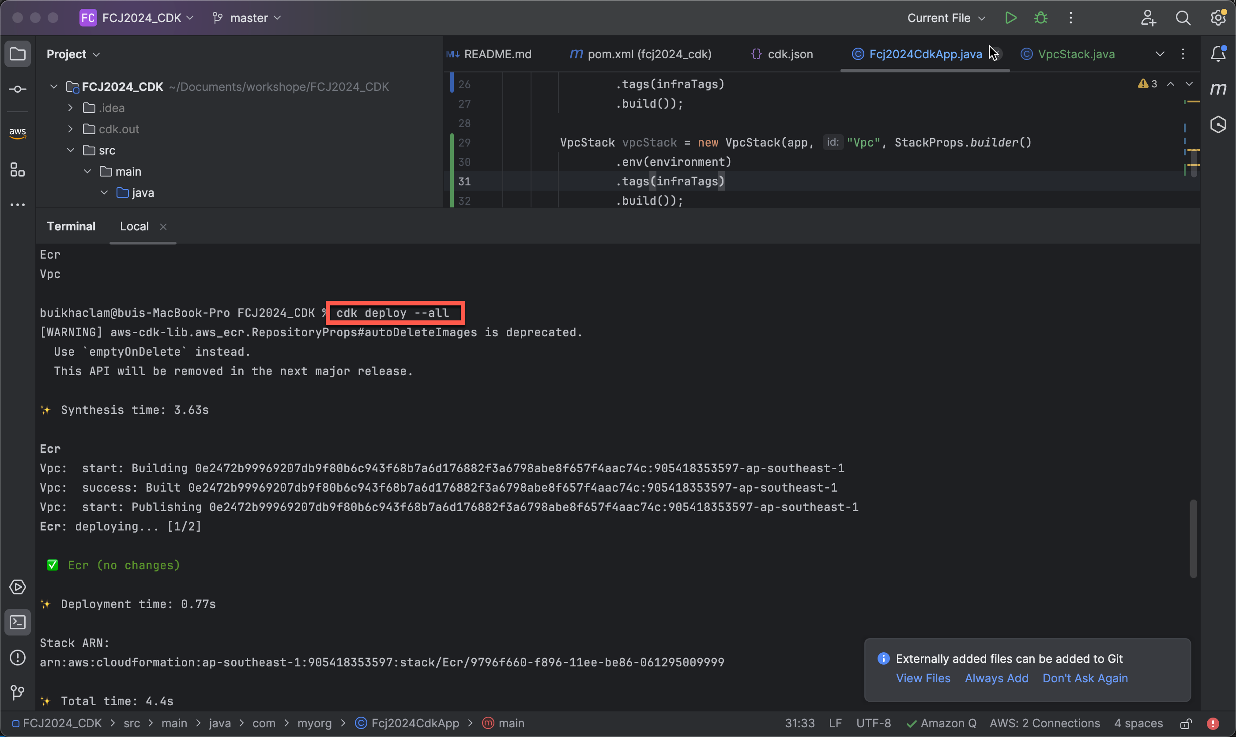This screenshot has height=737, width=1236.
Task: Collapse the main folder
Action: (87, 171)
